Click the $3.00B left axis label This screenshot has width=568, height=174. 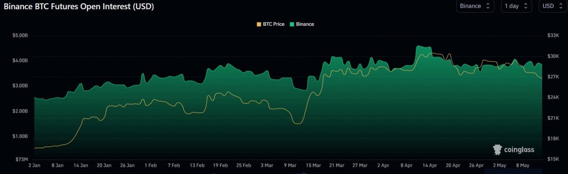tap(20, 86)
